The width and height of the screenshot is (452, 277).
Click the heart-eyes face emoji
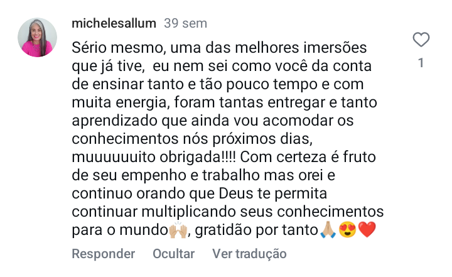click(x=347, y=231)
